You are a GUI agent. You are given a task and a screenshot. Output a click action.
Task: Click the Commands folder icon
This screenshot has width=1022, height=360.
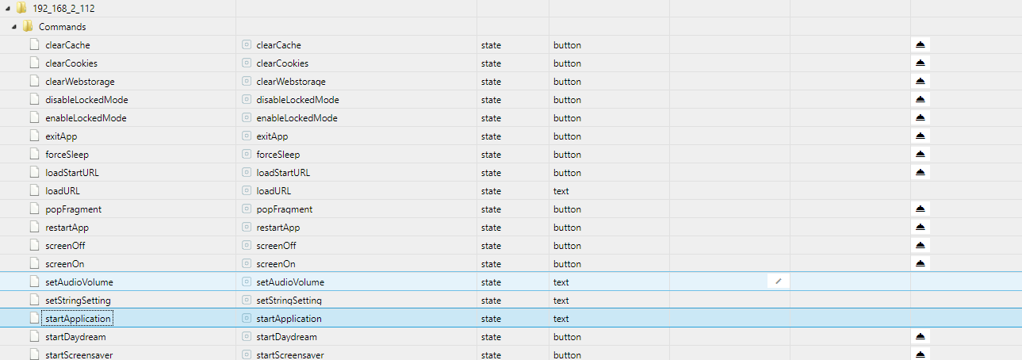point(28,26)
